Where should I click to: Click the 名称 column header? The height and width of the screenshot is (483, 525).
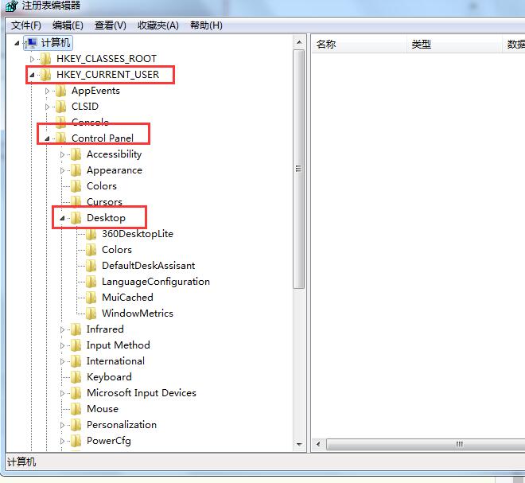(359, 45)
